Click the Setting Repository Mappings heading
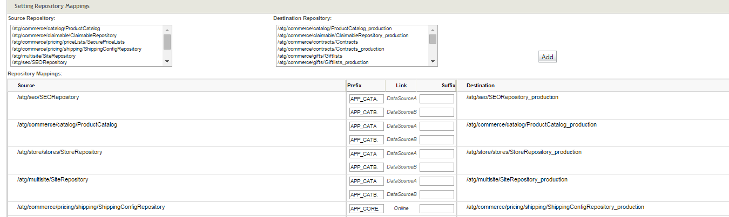 pyautogui.click(x=52, y=6)
